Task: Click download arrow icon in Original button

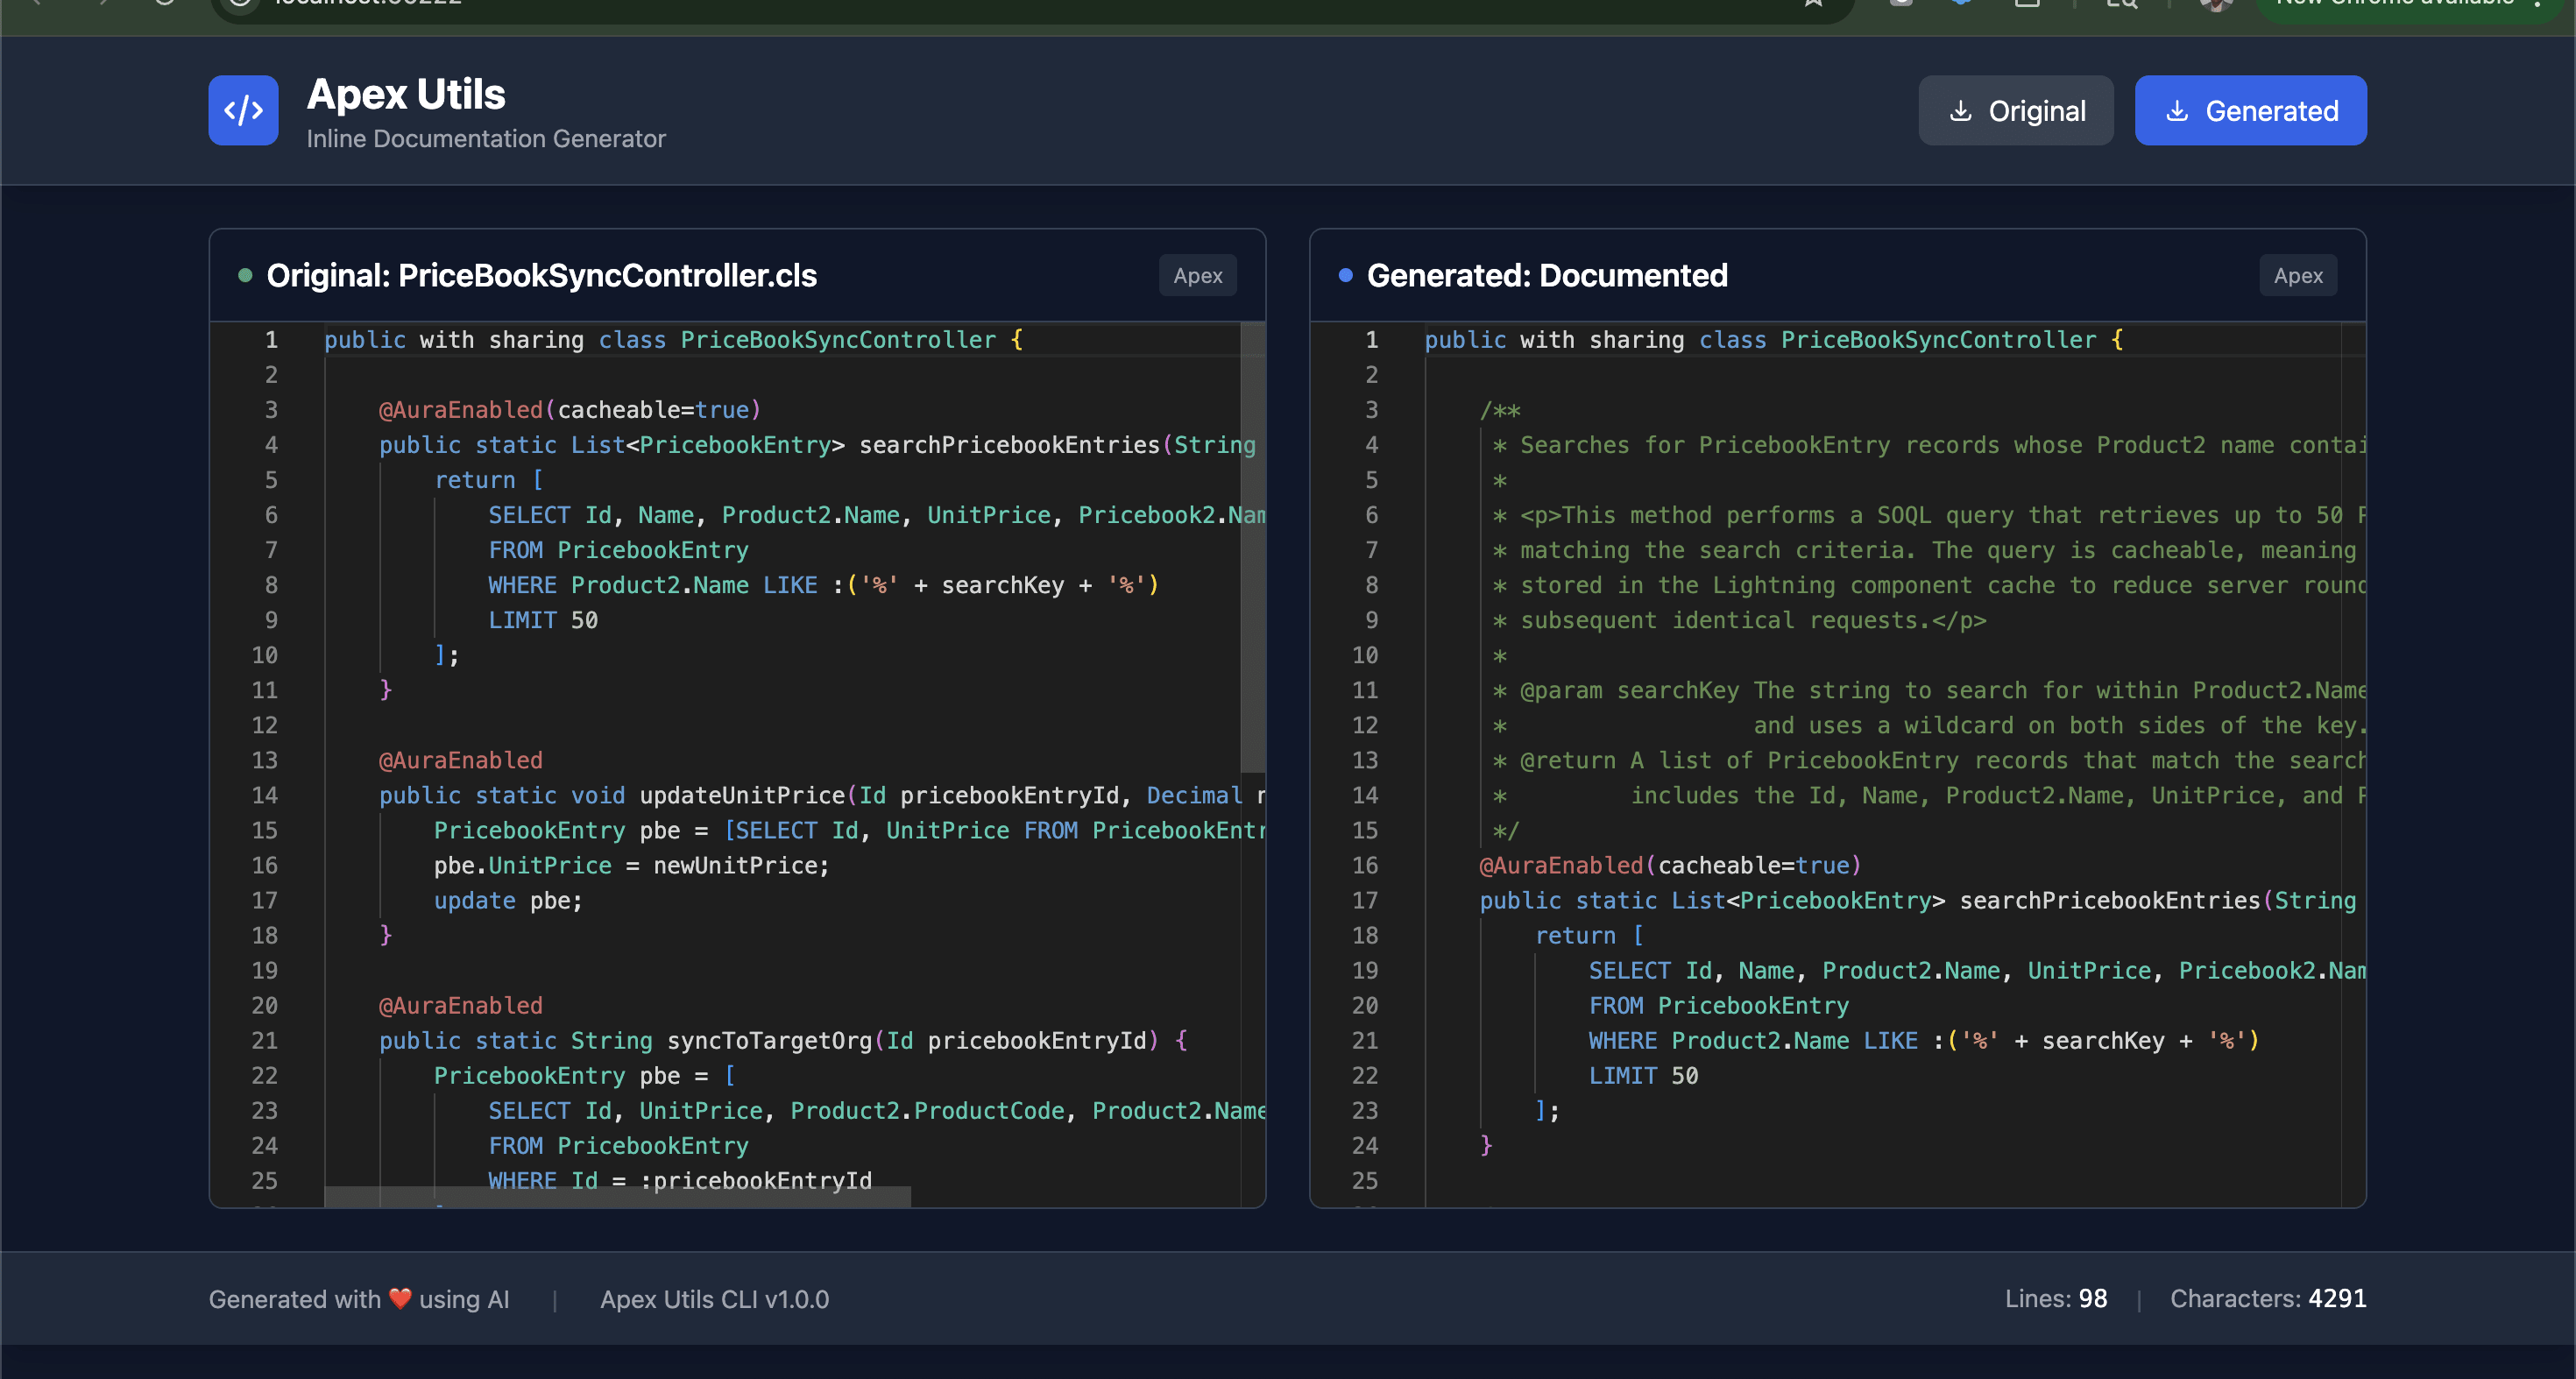Action: click(1960, 111)
